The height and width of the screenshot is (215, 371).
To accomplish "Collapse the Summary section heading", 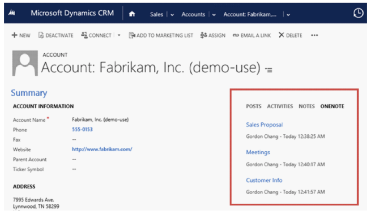I will (x=29, y=93).
